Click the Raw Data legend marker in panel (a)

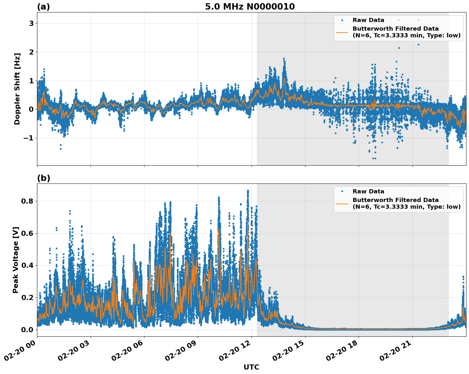tap(343, 20)
